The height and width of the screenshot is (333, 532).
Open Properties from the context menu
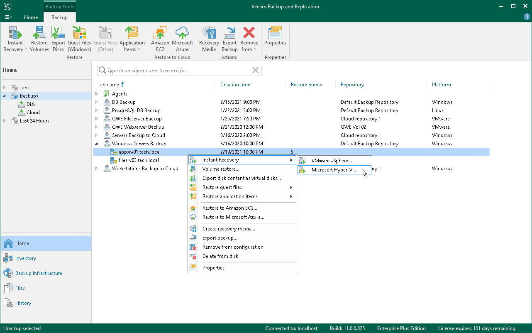coord(242,268)
